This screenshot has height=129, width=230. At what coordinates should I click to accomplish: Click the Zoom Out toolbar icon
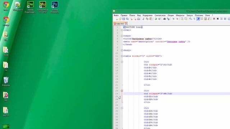[177, 19]
